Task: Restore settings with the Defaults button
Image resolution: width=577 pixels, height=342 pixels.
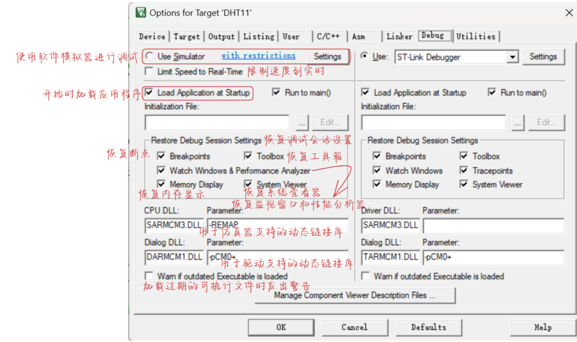Action: click(x=429, y=327)
